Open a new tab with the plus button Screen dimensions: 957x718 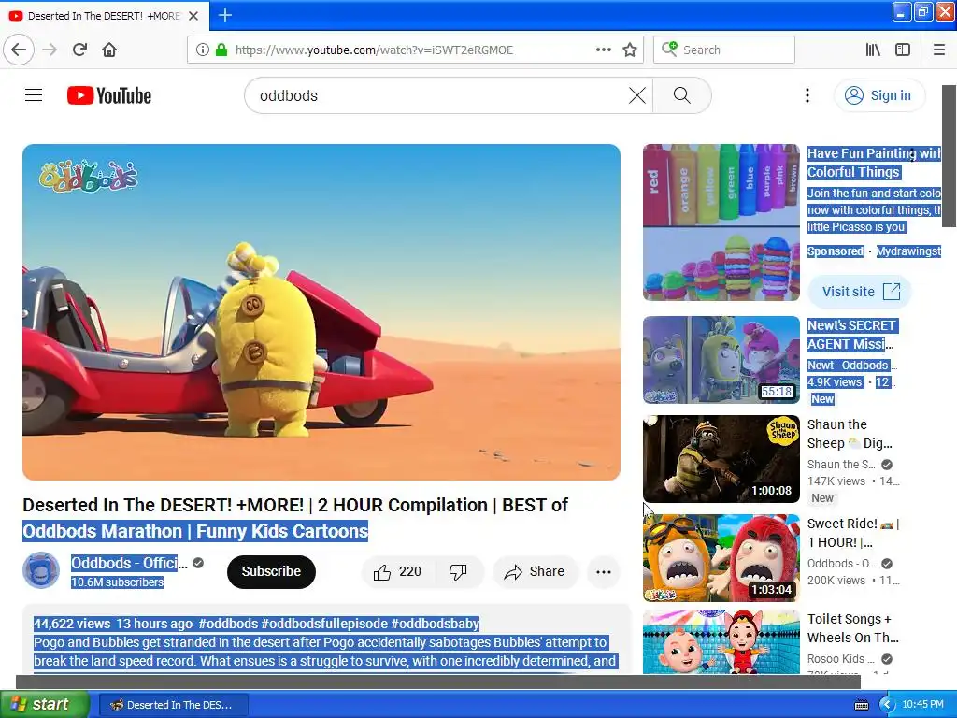pos(224,15)
